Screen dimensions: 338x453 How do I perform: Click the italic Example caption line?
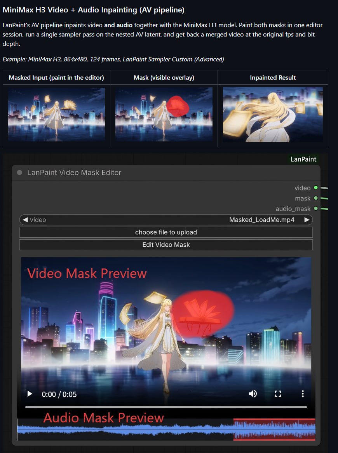[x=113, y=59]
